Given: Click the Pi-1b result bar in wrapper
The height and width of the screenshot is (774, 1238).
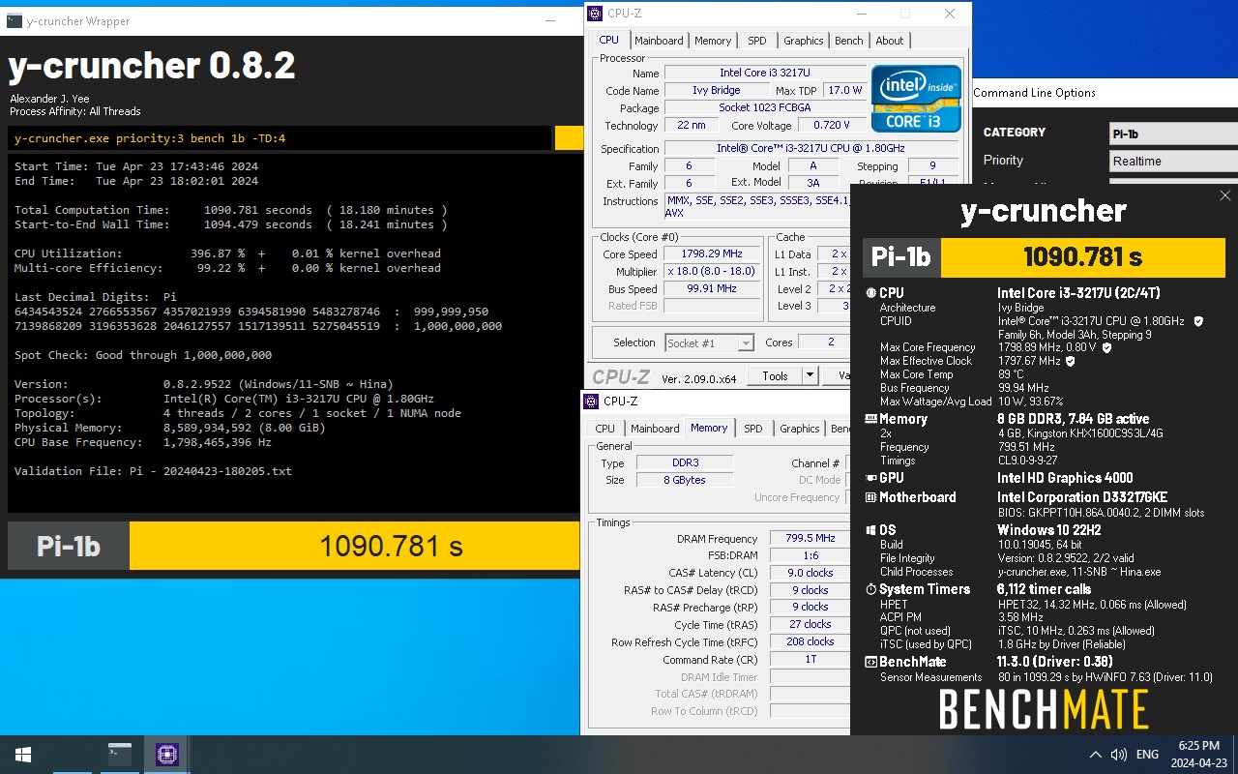Looking at the screenshot, I should [294, 546].
